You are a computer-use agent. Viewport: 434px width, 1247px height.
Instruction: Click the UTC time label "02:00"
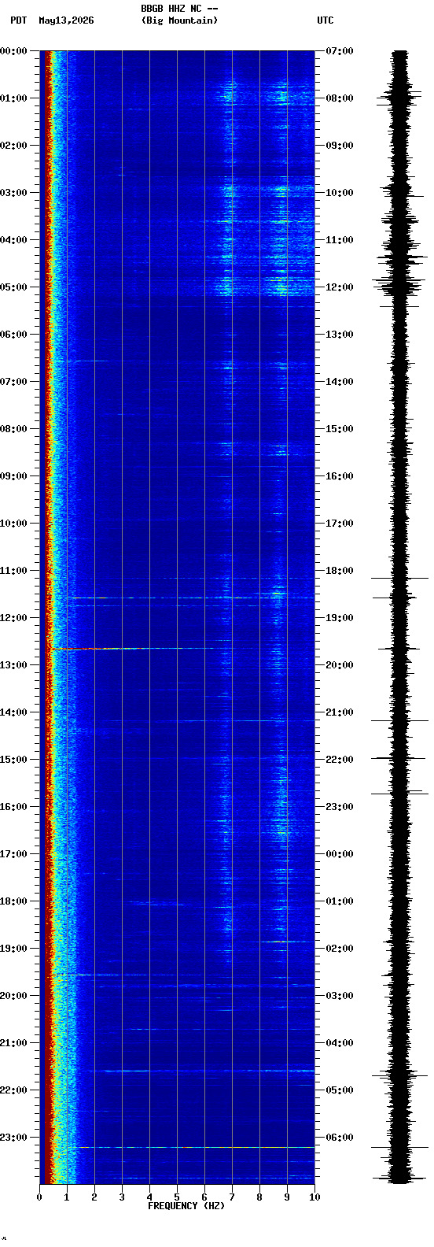point(340,949)
